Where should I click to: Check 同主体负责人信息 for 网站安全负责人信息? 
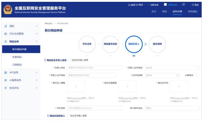pos(69,60)
